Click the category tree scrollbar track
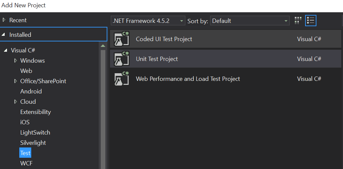The height and width of the screenshot is (169, 343). coord(103,109)
